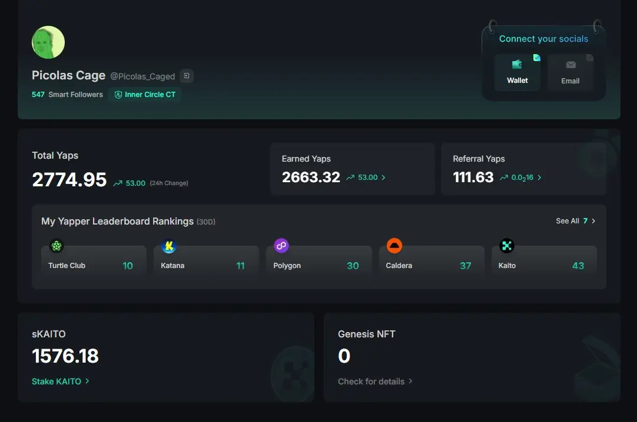Image resolution: width=637 pixels, height=422 pixels.
Task: Click Earned Yaps value 2663.32
Action: 311,177
